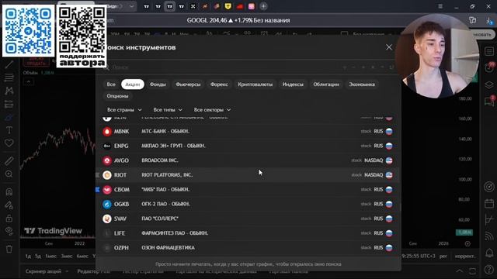Switch to the 'Все' category tab
The image size is (497, 279).
pos(111,84)
